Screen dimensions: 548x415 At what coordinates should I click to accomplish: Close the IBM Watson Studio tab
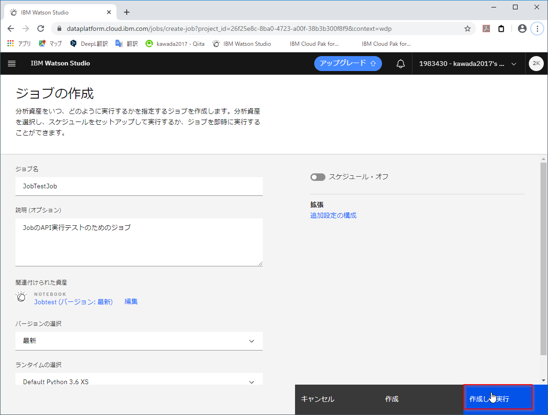click(x=108, y=12)
